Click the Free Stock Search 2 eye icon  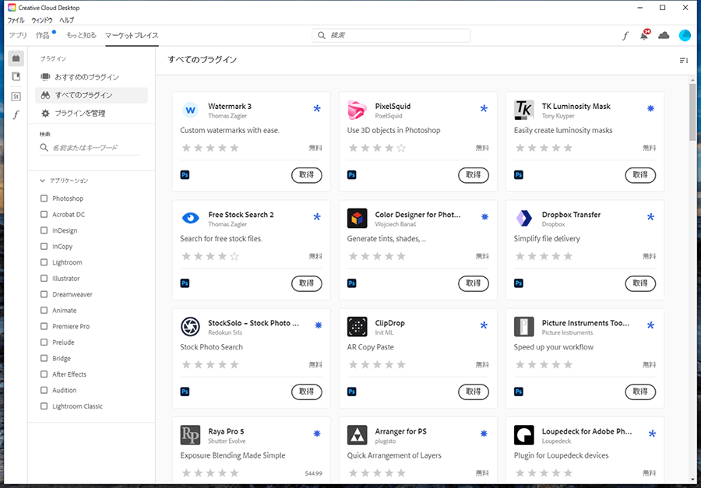[x=191, y=218]
